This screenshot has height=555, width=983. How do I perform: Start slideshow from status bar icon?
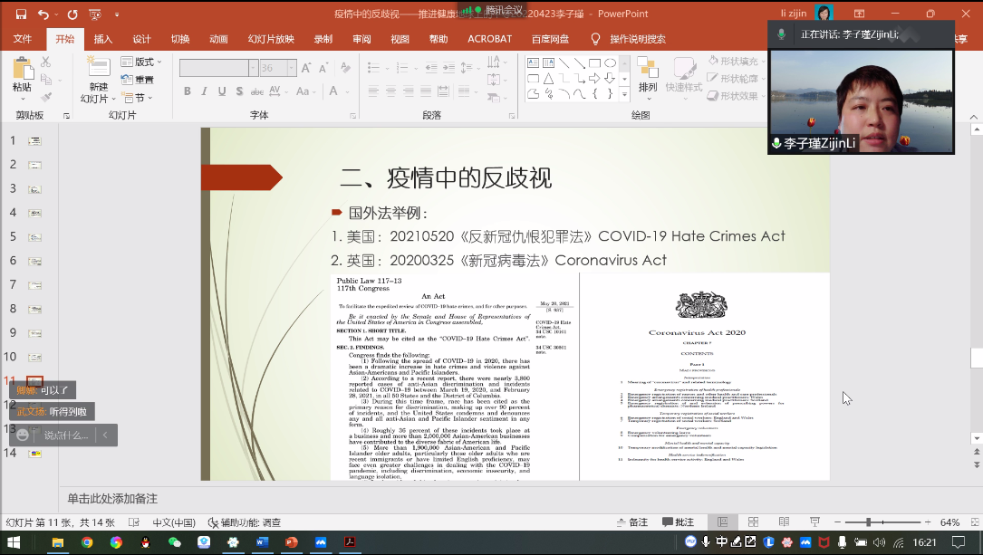point(814,522)
